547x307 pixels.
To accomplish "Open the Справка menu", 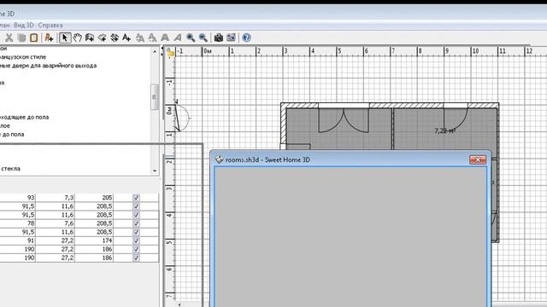I will 50,25.
